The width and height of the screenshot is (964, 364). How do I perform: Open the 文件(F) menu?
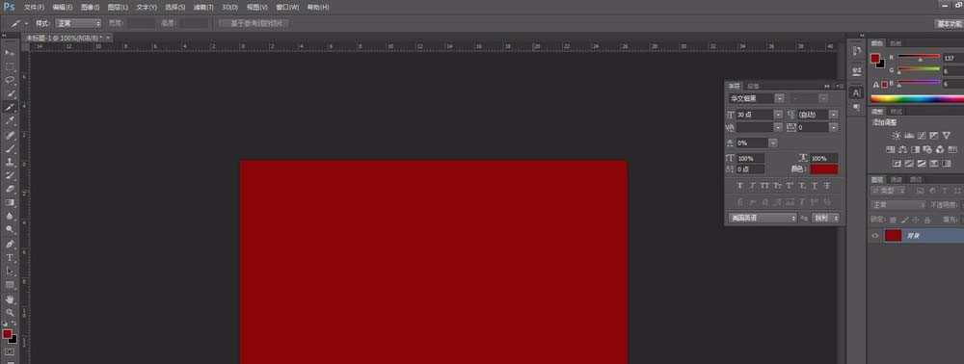[x=34, y=8]
